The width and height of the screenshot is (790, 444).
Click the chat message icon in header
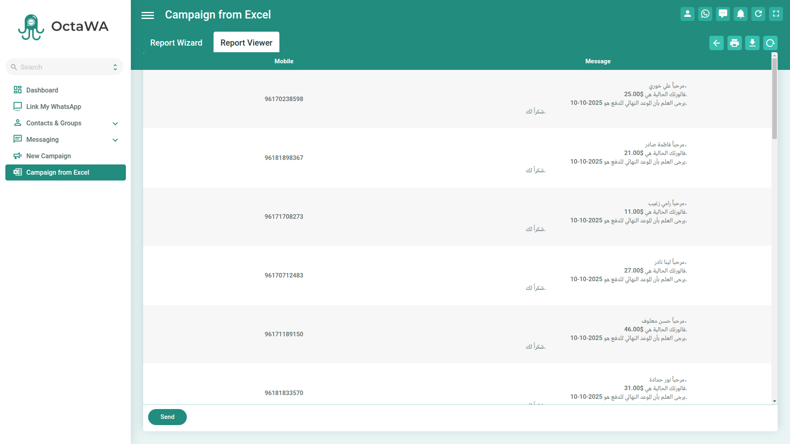(723, 14)
